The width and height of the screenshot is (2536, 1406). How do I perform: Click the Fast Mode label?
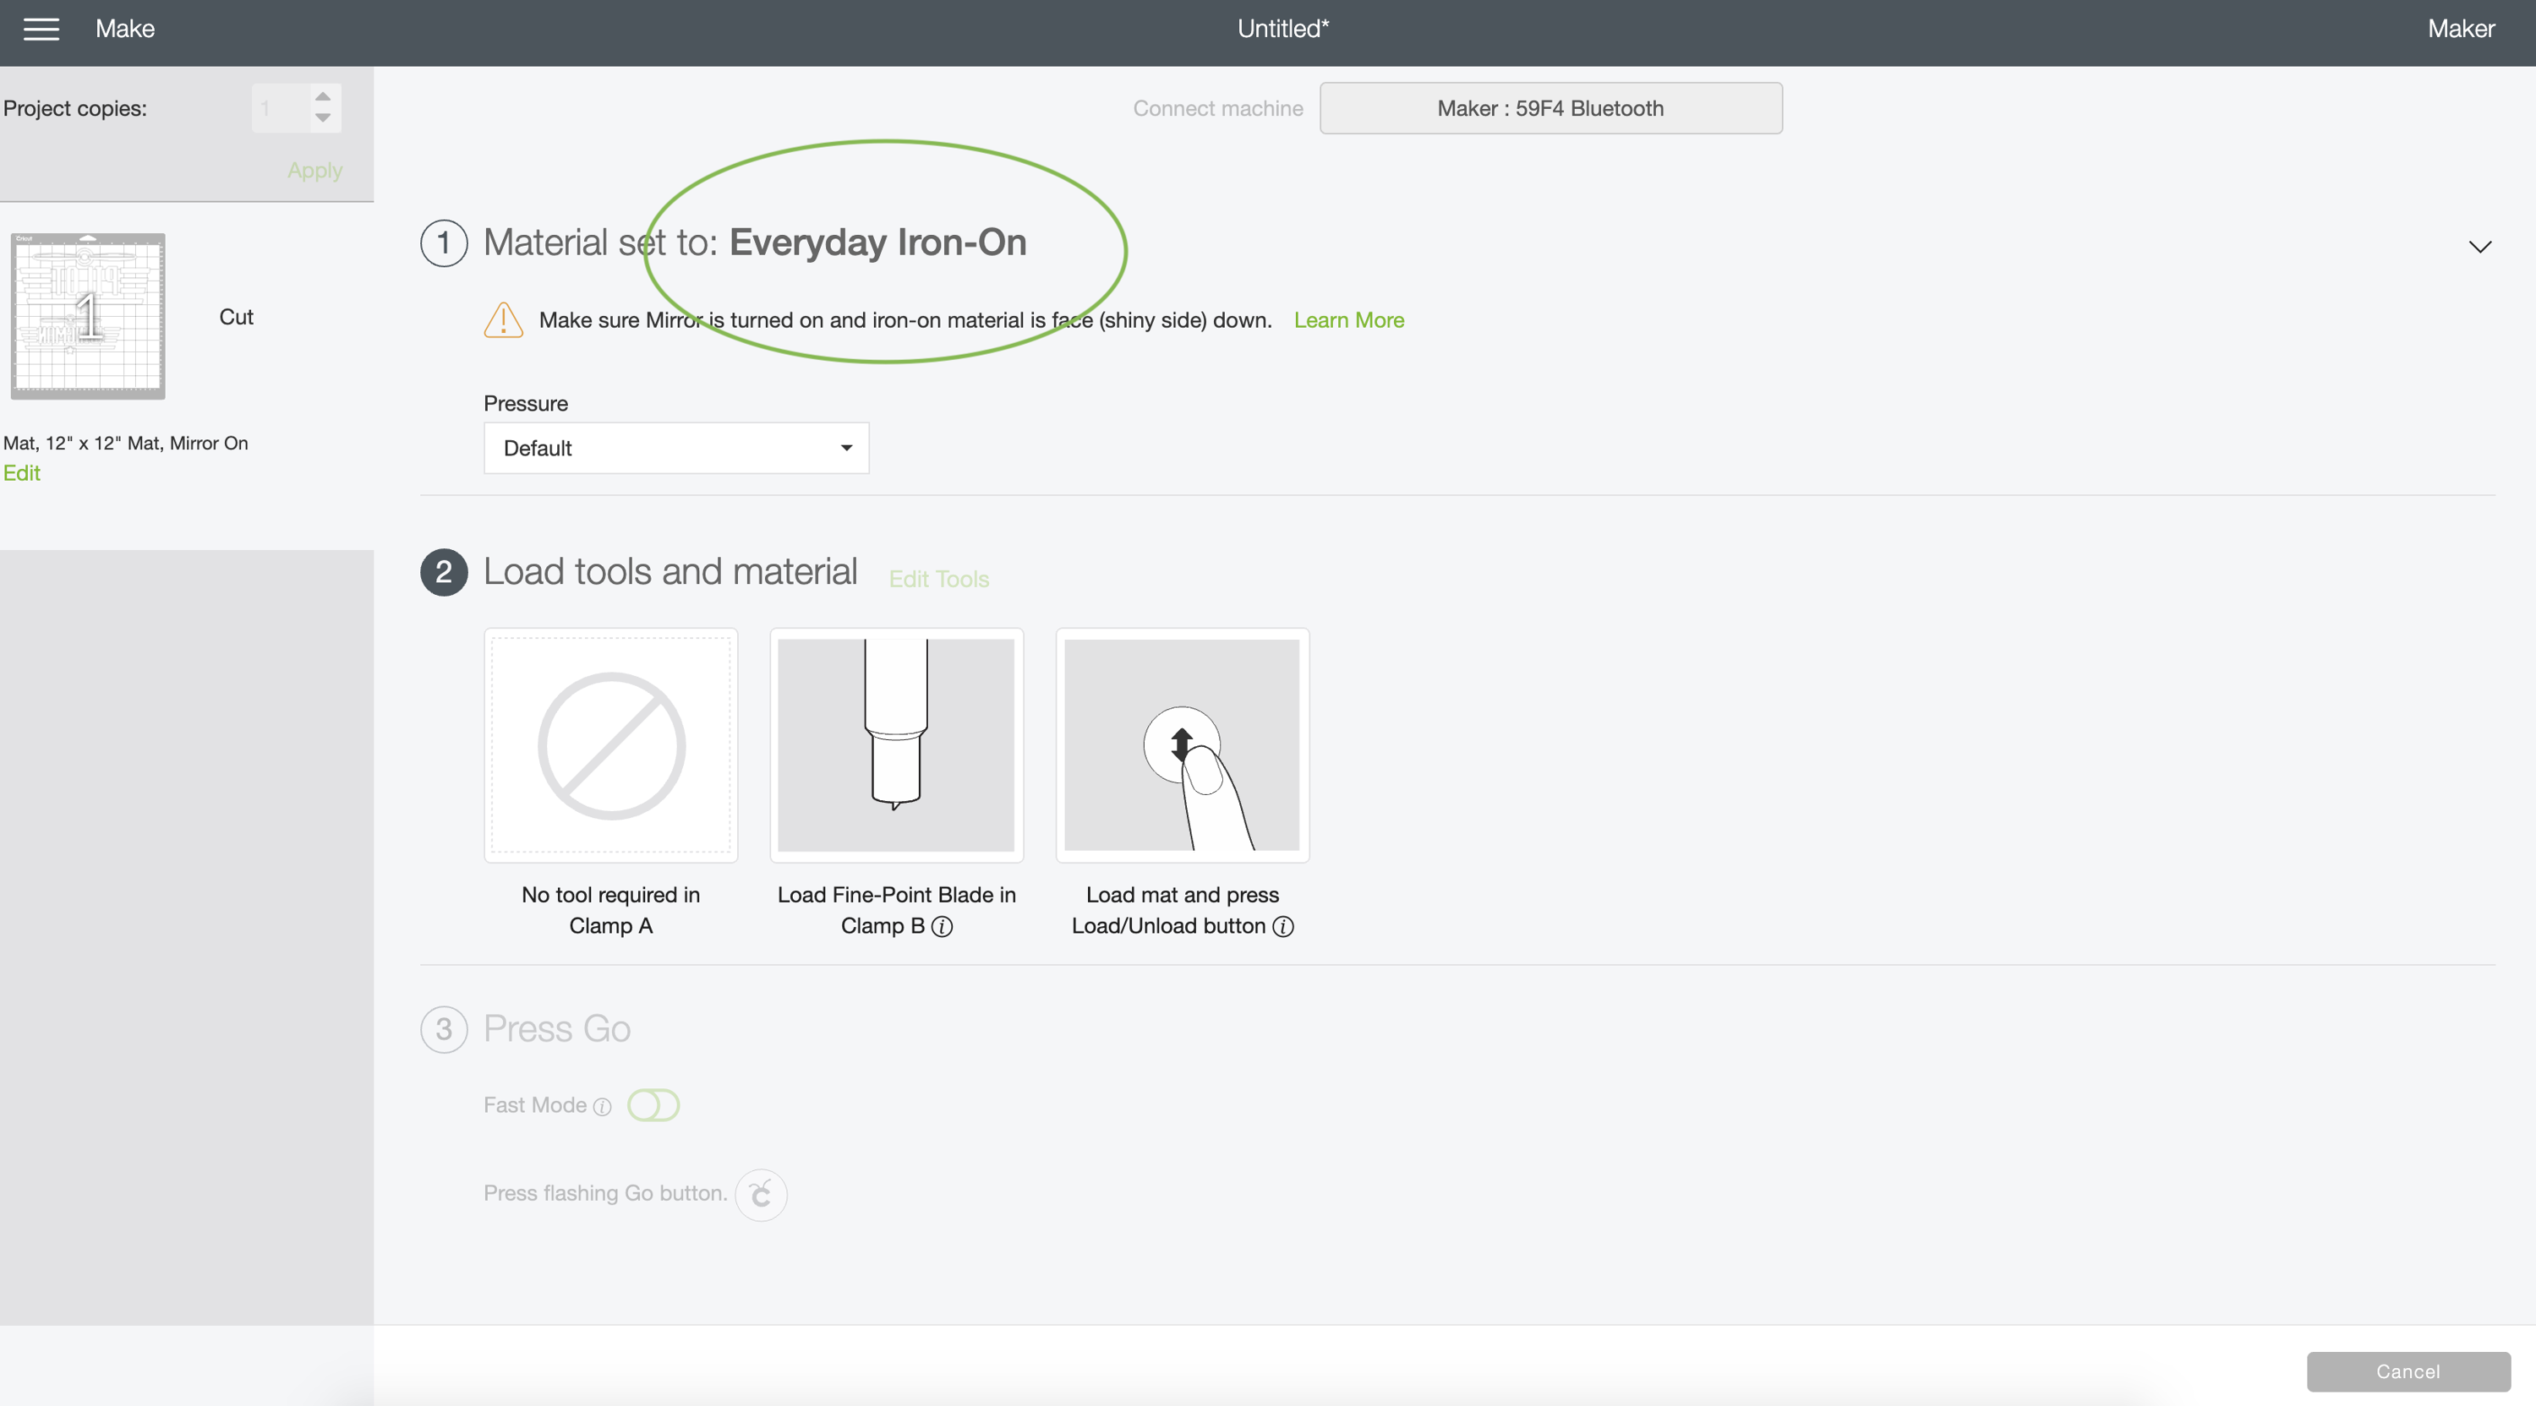pyautogui.click(x=534, y=1105)
